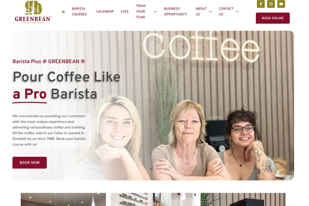Expand the About Us dropdown arrow
Image resolution: width=309 pixels, height=206 pixels.
point(210,12)
